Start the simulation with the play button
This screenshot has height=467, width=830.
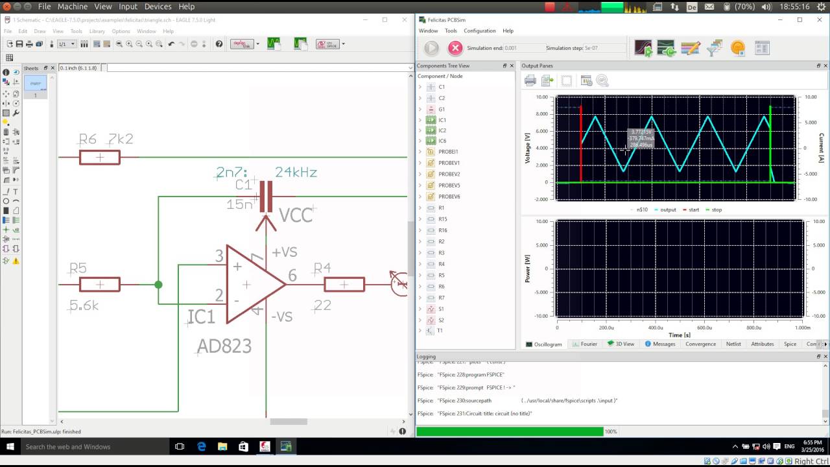(431, 48)
